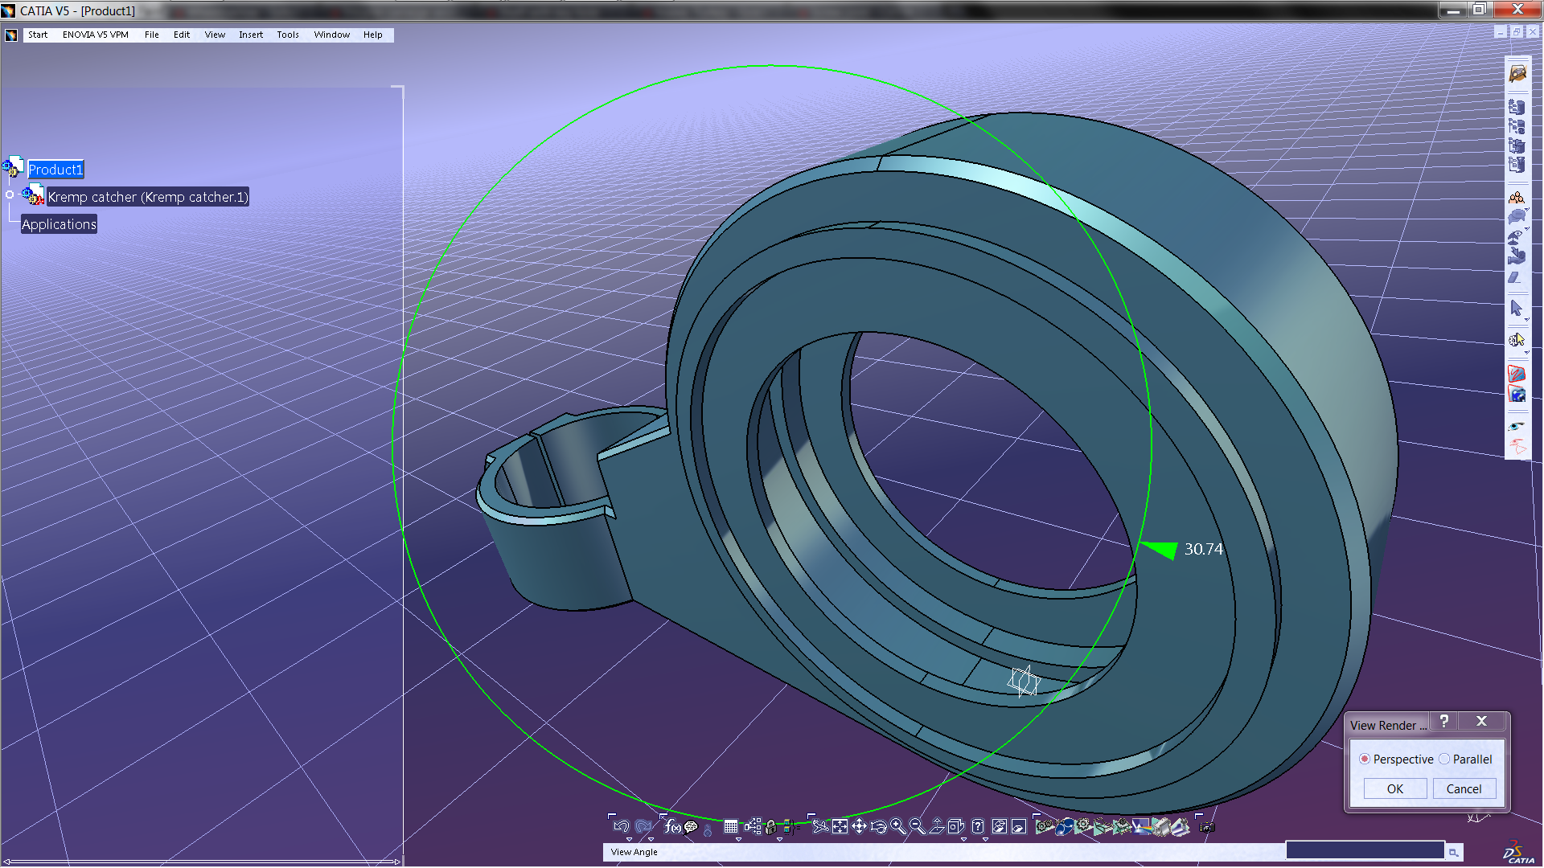Open the grid icon dropdown arrow
The width and height of the screenshot is (1544, 868).
coord(738,839)
